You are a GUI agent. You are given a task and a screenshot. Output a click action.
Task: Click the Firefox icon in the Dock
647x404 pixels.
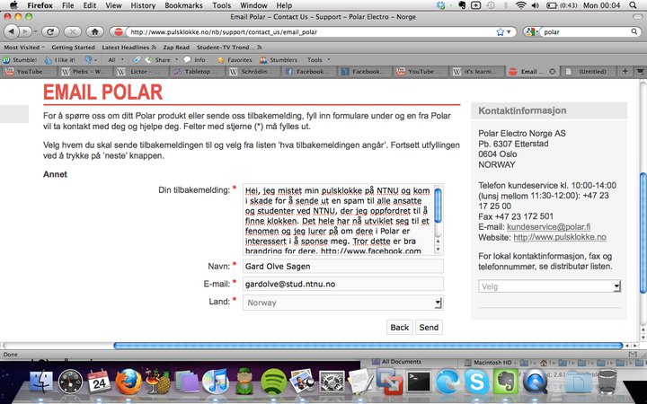tap(129, 382)
